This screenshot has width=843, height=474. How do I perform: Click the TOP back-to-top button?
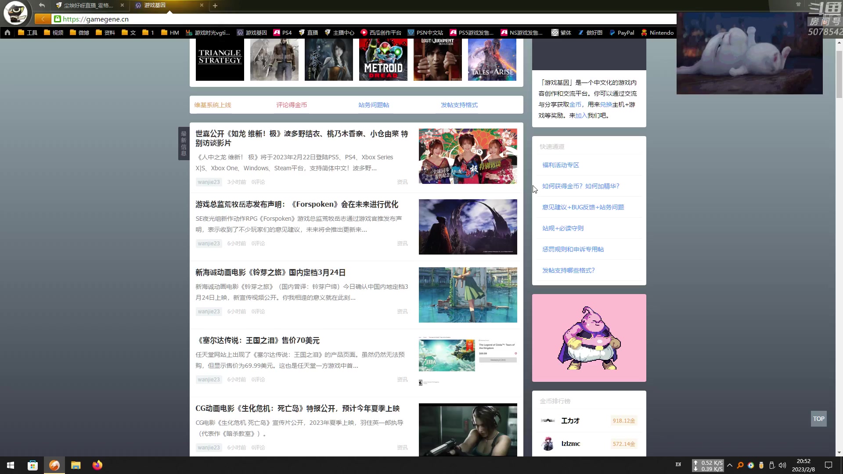click(819, 419)
